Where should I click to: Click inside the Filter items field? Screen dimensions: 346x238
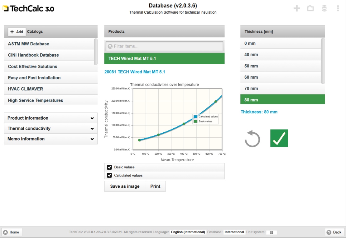(x=164, y=46)
